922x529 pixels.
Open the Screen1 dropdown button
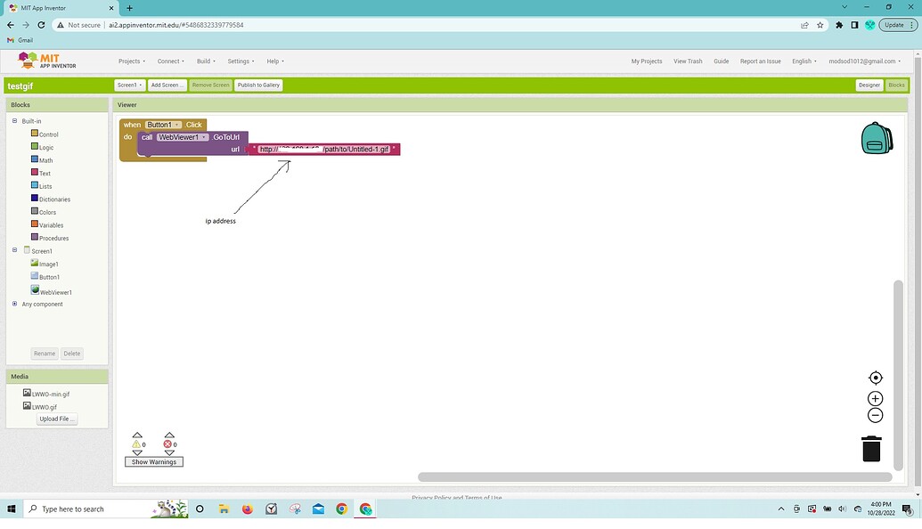coord(129,85)
